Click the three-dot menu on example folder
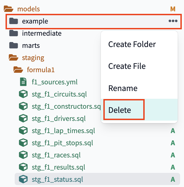 pos(173,21)
